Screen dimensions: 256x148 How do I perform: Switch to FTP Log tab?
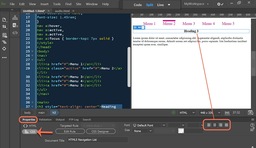point(74,120)
